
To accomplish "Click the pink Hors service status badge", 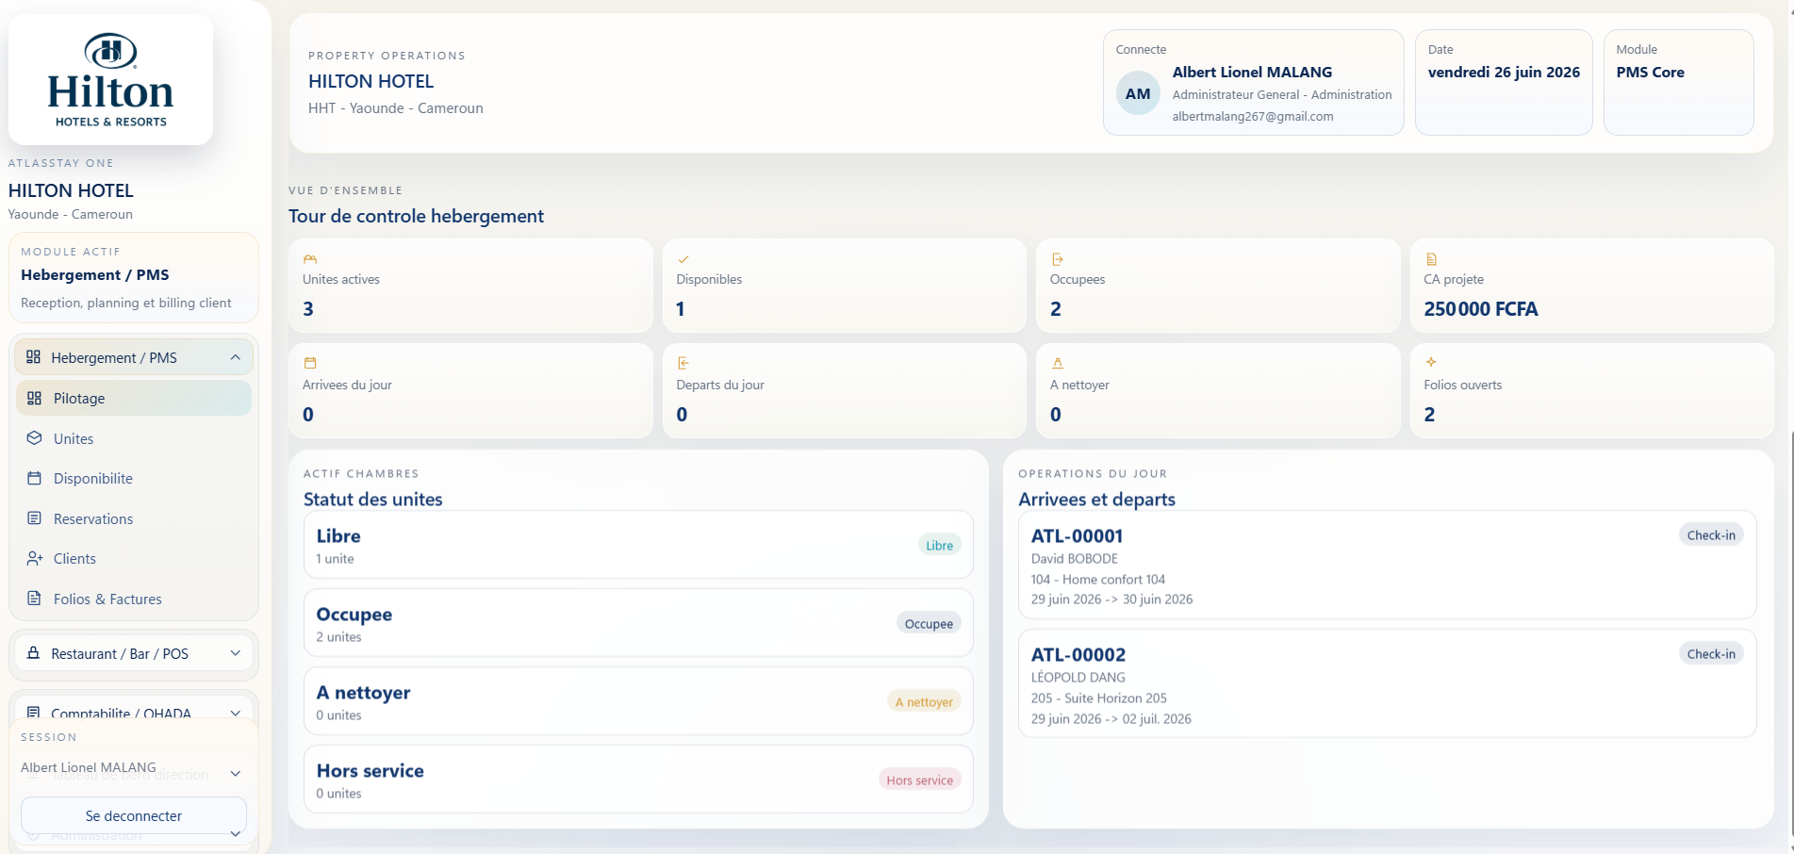I will tap(919, 780).
